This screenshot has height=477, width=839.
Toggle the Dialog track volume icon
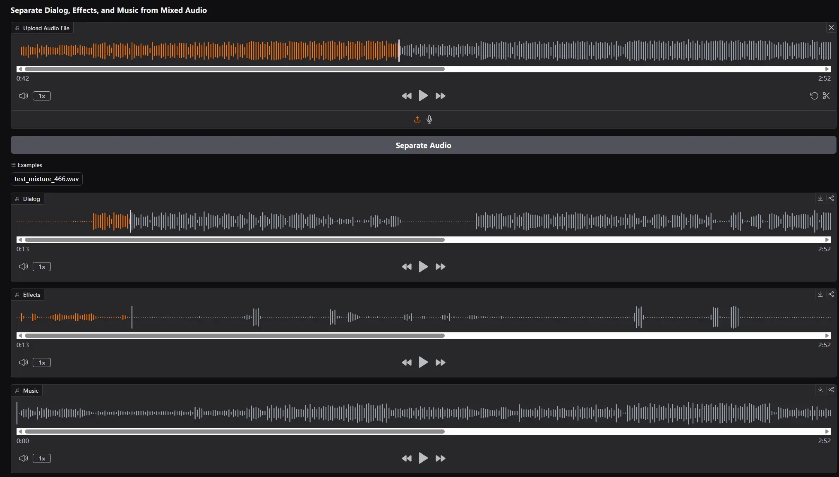24,267
